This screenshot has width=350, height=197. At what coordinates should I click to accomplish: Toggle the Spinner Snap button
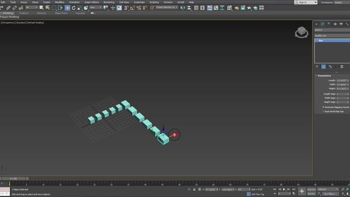tap(145, 8)
